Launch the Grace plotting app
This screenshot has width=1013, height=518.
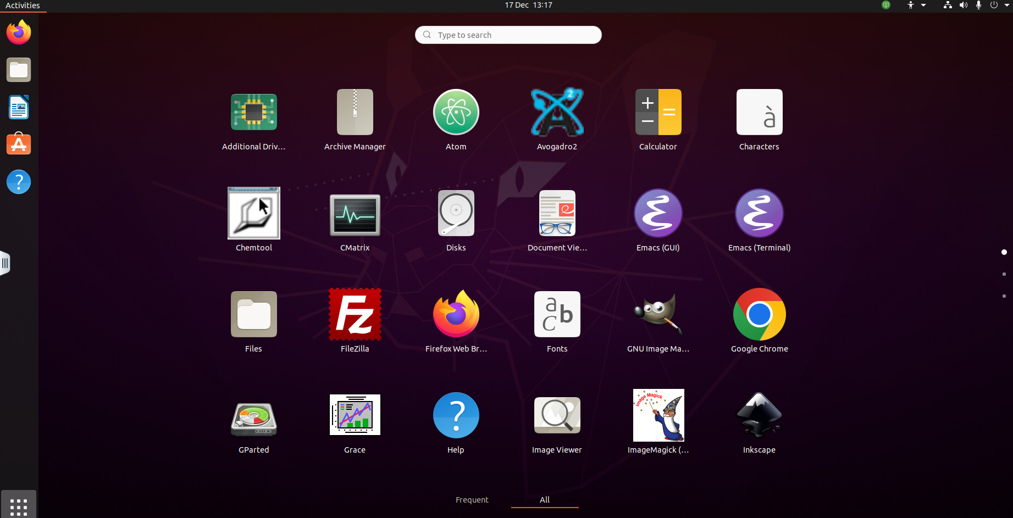pyautogui.click(x=355, y=416)
